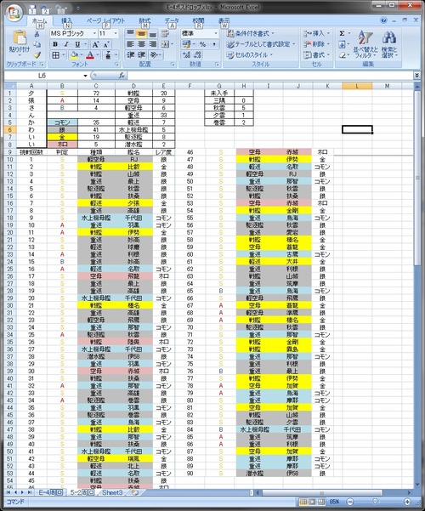Toggle bottom vertical alignment

(x=152, y=33)
